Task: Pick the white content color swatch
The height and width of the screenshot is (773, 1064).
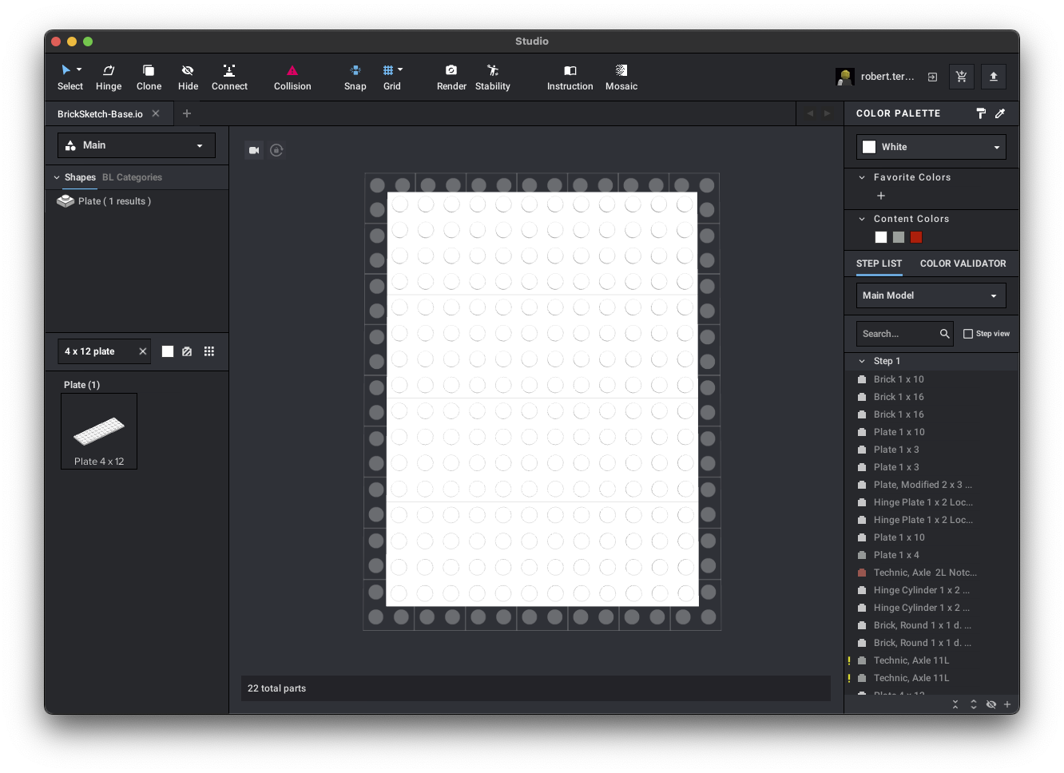Action: point(881,237)
